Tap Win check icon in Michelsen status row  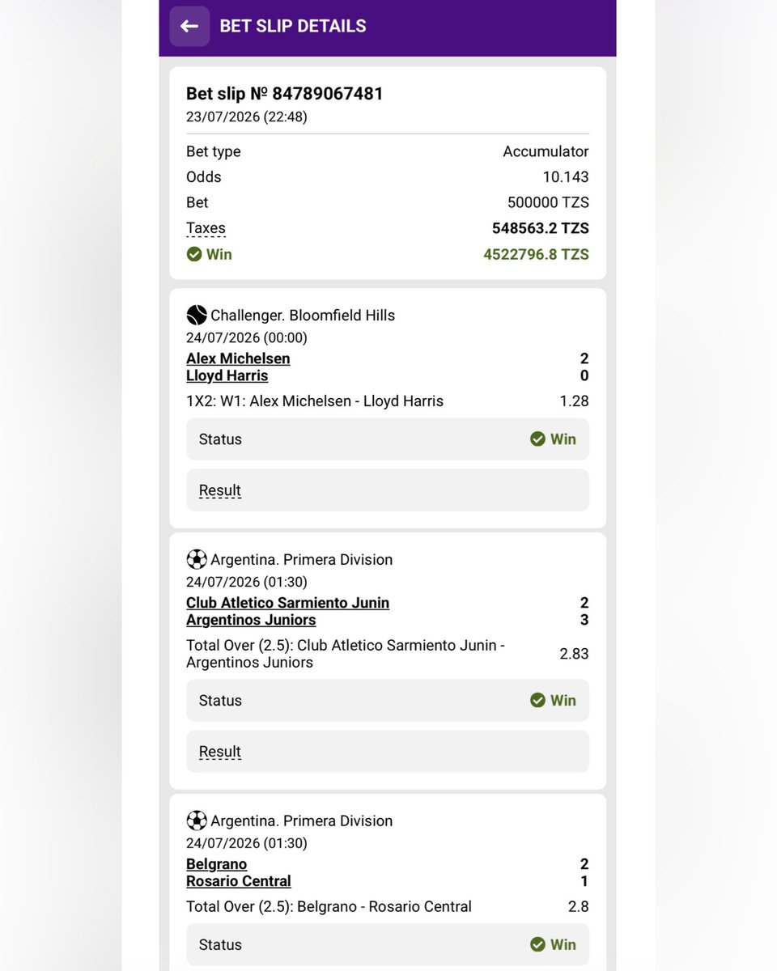(537, 439)
